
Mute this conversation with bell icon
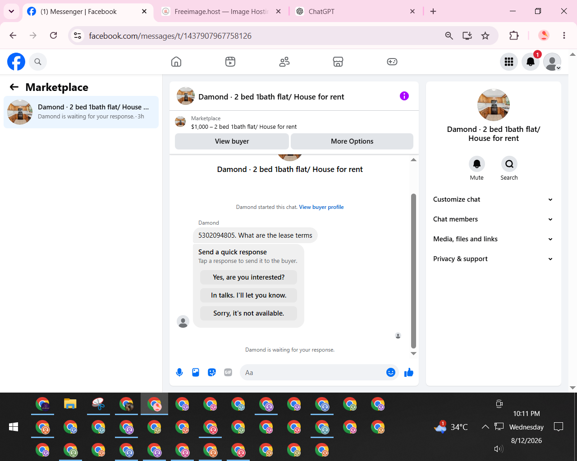click(477, 164)
